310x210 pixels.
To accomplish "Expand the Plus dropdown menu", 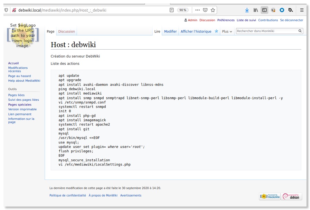I will pyautogui.click(x=227, y=31).
